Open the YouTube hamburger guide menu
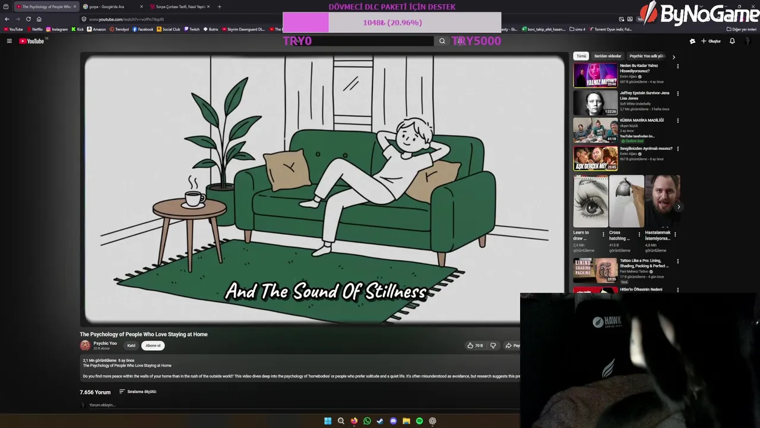Screen dimensions: 760x428 [9, 41]
